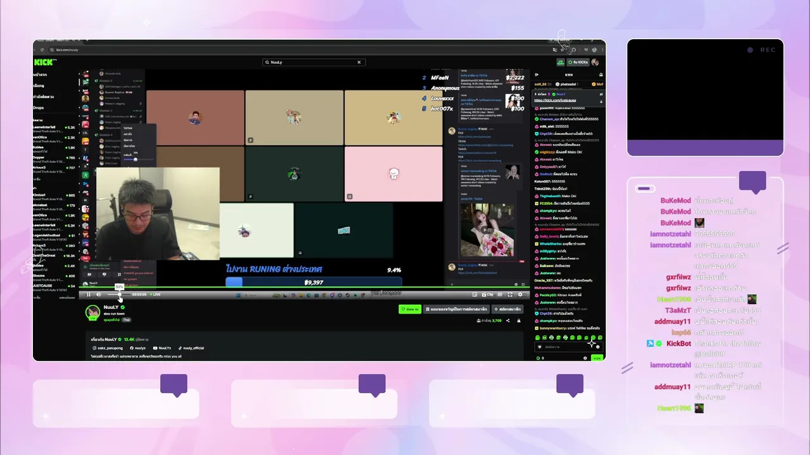Click chat user FC2554
The image size is (810, 455).
(x=546, y=203)
